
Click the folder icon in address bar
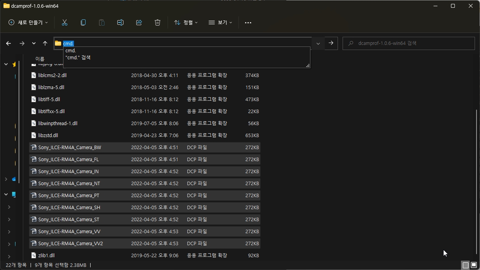pyautogui.click(x=58, y=43)
